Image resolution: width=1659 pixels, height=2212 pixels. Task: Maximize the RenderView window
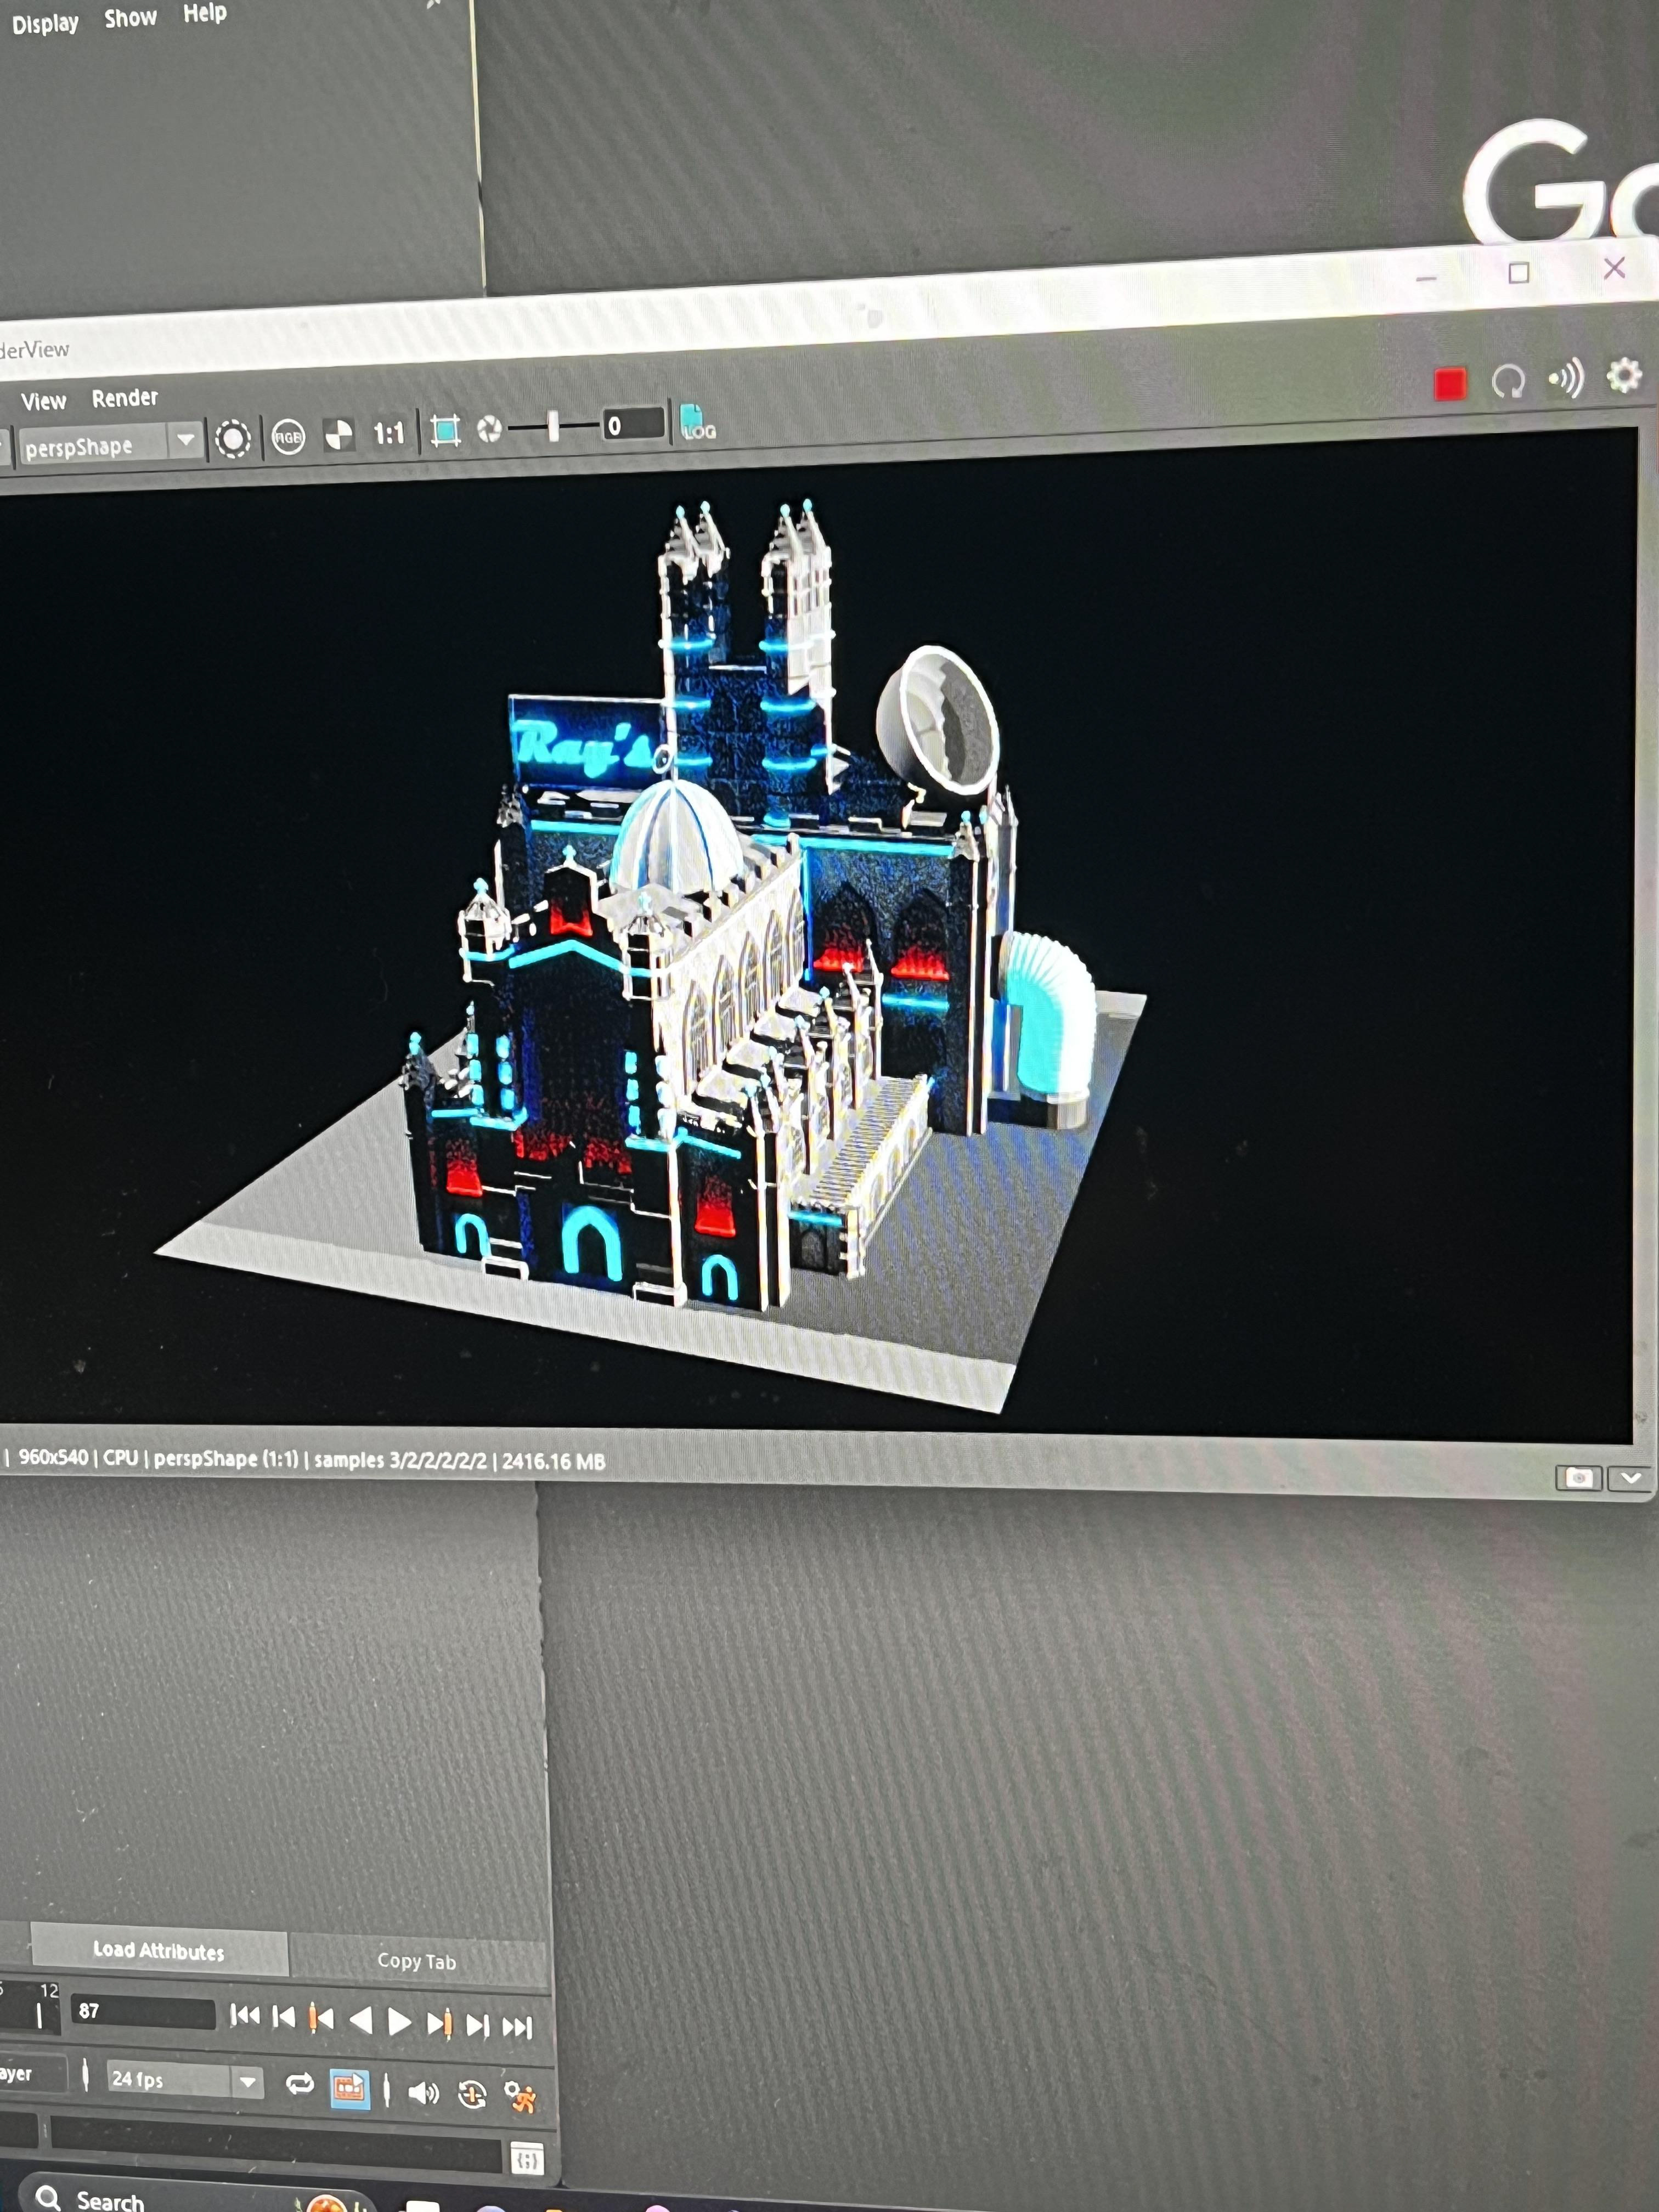(x=1518, y=273)
